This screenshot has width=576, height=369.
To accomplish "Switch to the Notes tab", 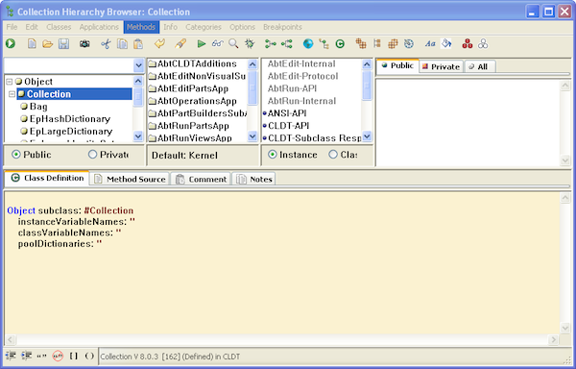I will tap(254, 179).
